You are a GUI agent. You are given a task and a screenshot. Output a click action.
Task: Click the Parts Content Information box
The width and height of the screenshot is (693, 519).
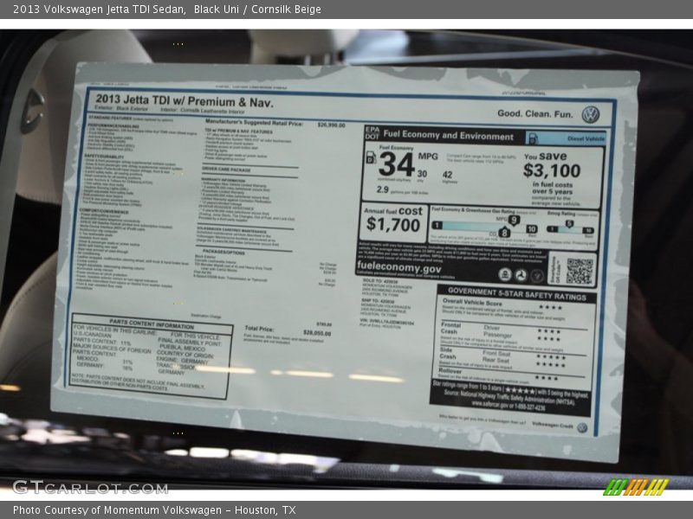pos(151,356)
